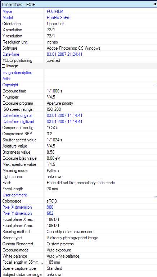
Task: Click Exposure bias value 0.00 eV
Action: [53, 158]
